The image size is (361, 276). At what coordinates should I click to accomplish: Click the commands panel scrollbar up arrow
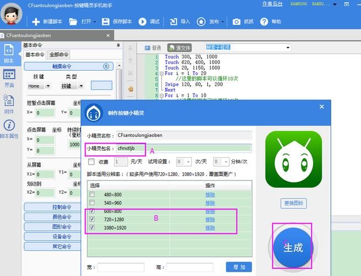click(119, 66)
